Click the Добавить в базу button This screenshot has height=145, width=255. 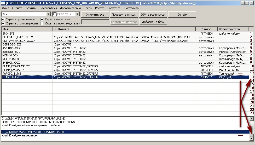[153, 22]
